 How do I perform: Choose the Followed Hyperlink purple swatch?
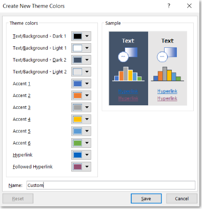click(x=77, y=167)
